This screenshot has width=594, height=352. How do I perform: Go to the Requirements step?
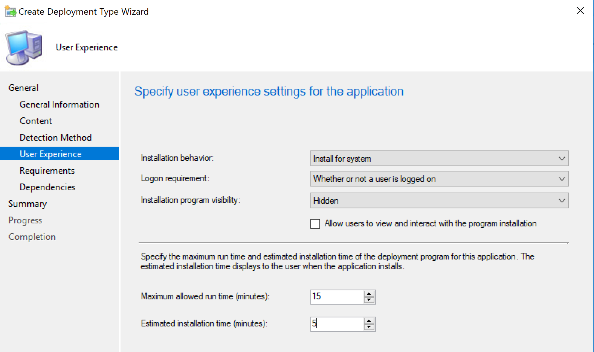point(47,171)
